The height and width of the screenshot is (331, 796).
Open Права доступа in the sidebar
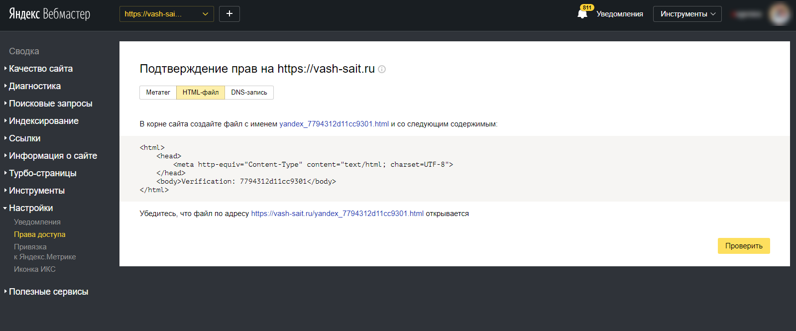coord(40,234)
